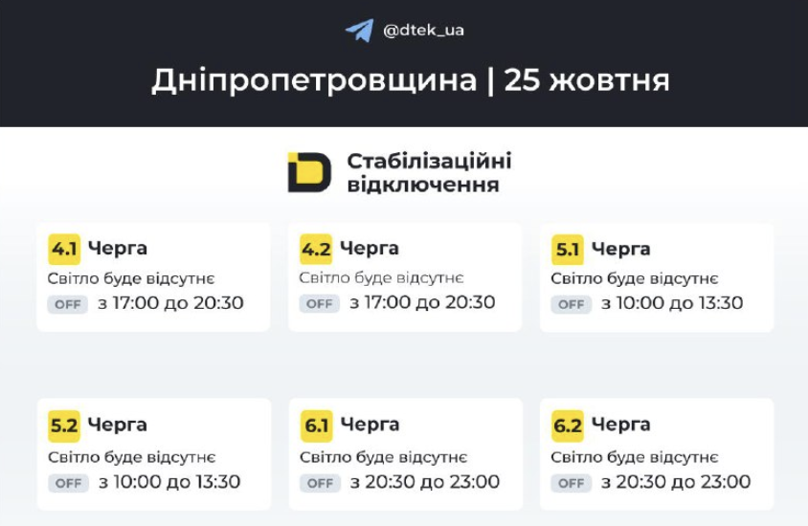The image size is (808, 526).
Task: Click the DTEK logo icon
Action: [x=308, y=172]
